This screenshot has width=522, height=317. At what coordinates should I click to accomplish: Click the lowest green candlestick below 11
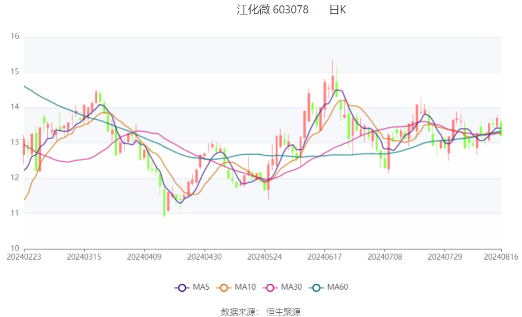pyautogui.click(x=164, y=202)
